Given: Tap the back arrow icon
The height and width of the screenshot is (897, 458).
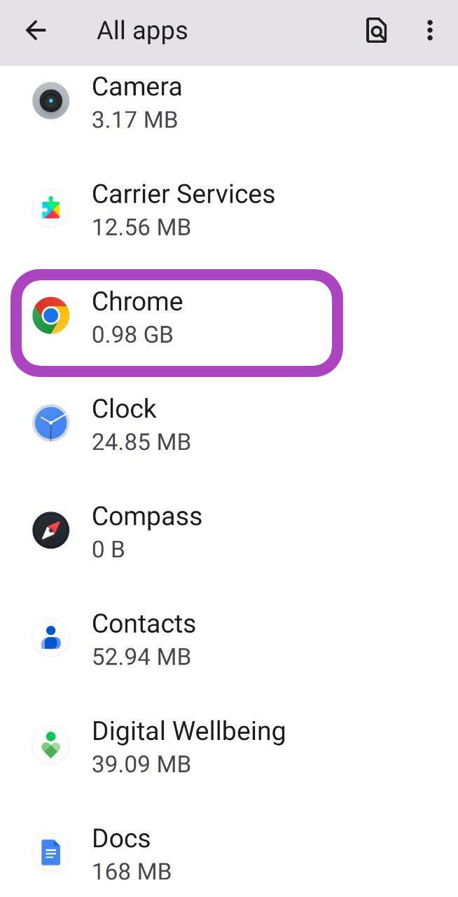Looking at the screenshot, I should click(x=35, y=31).
